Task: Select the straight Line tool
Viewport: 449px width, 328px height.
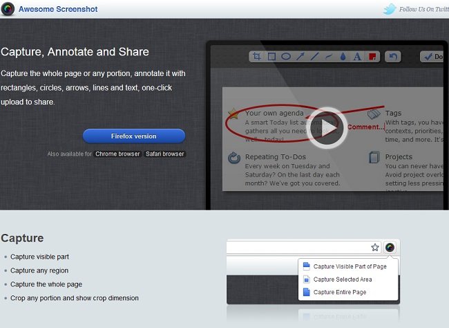Action: [314, 56]
